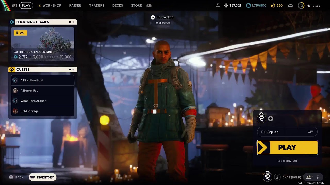Click the avatar icon in bottom bar

[268, 176]
